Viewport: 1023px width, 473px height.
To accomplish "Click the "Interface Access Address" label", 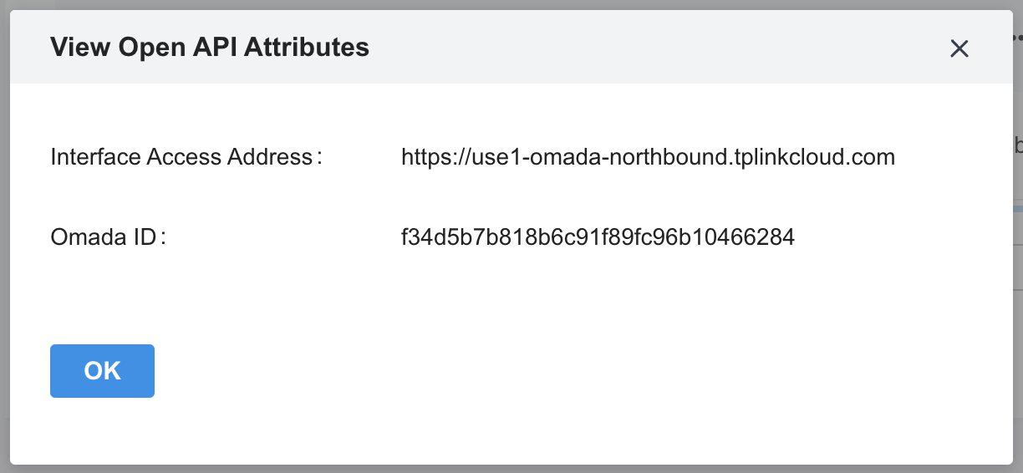I will [181, 156].
